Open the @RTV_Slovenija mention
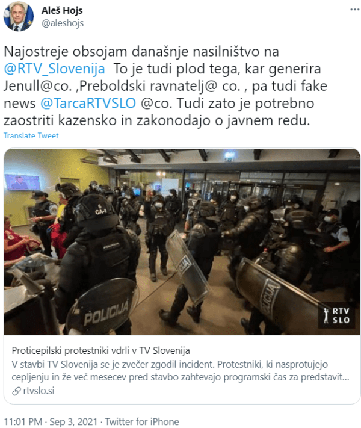Image resolution: width=361 pixels, height=428 pixels. [54, 69]
